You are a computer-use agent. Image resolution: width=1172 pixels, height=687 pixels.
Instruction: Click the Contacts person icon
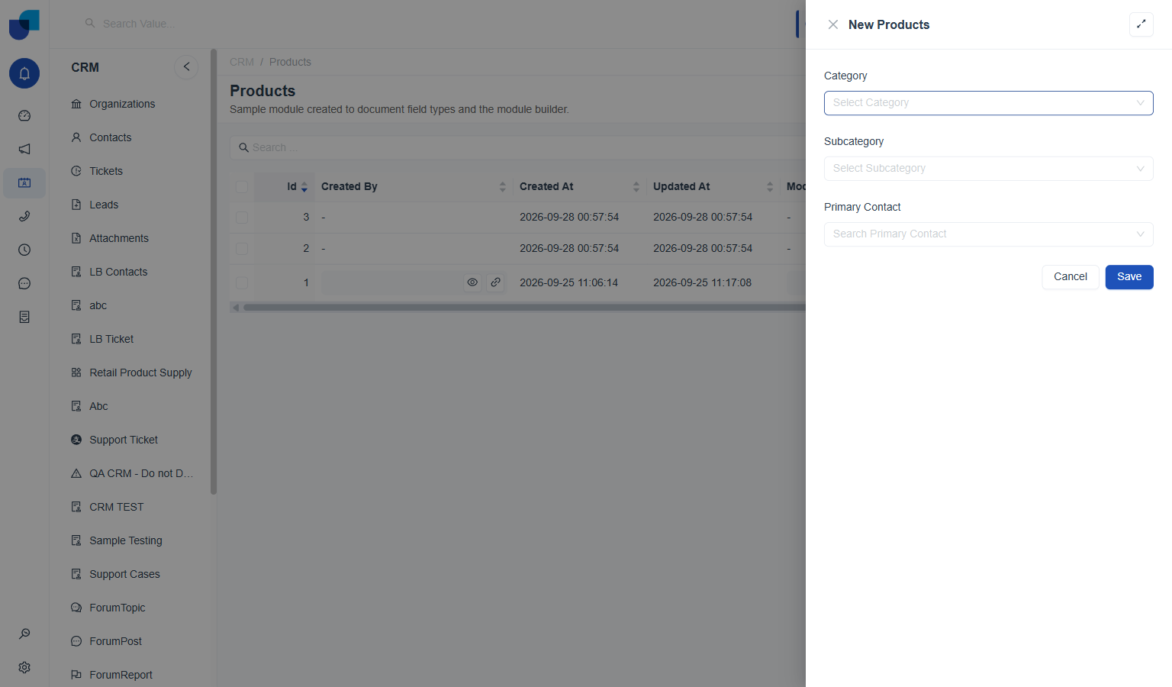[76, 137]
